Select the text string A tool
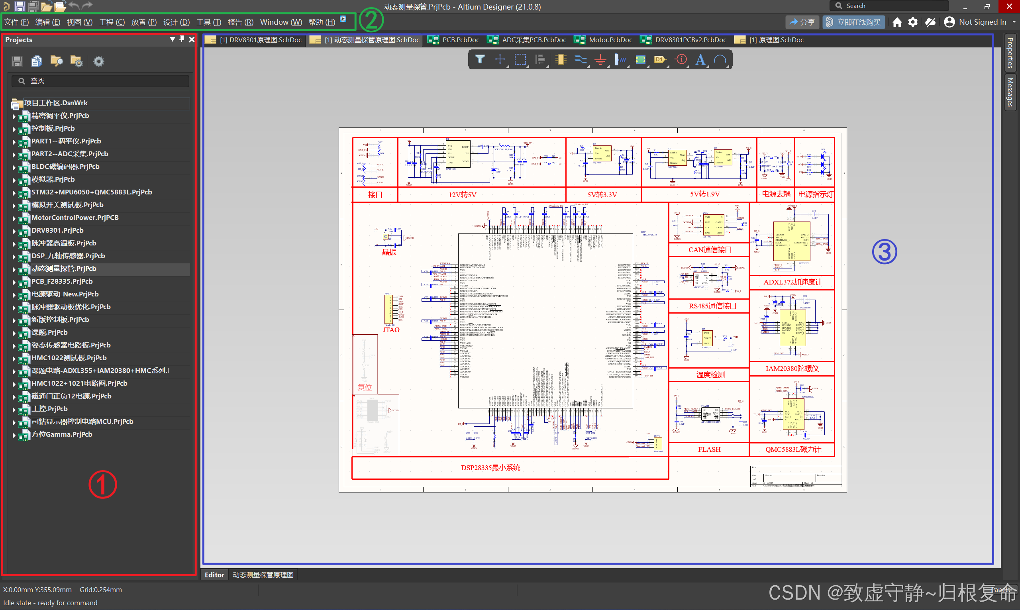Screen dimensions: 1020x610 pyautogui.click(x=701, y=60)
